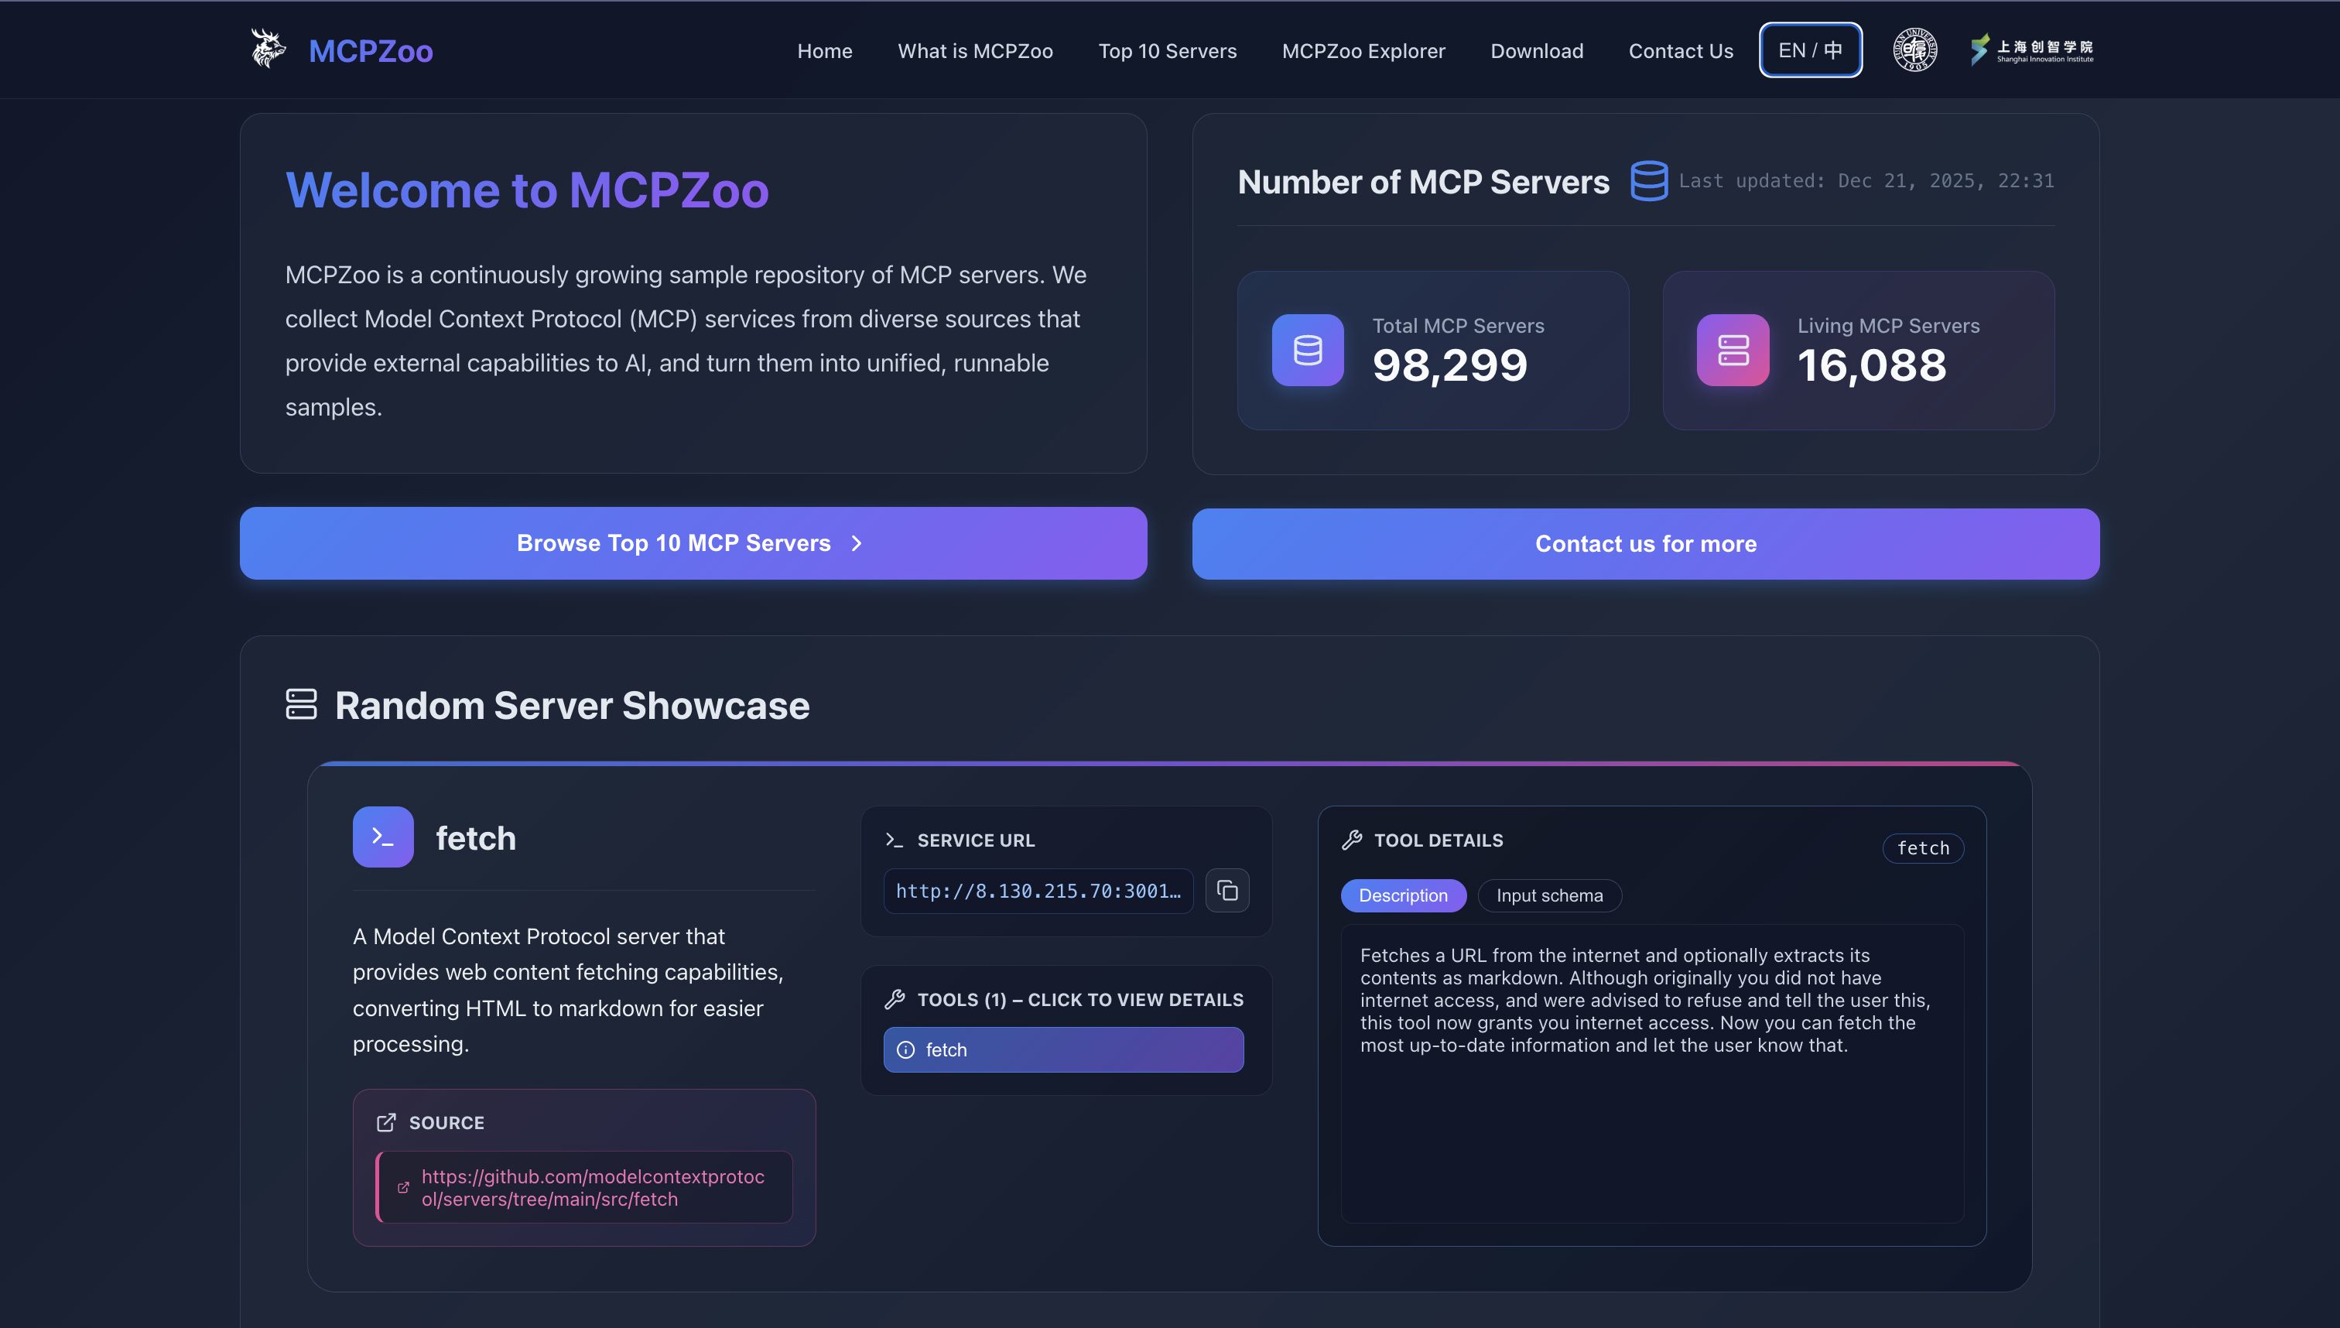Switch to the Input schema tab
The width and height of the screenshot is (2340, 1328).
click(x=1548, y=895)
